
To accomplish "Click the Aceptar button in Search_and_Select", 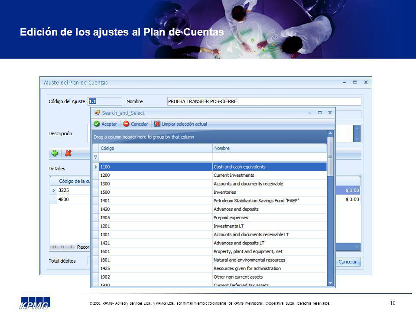I will [105, 124].
